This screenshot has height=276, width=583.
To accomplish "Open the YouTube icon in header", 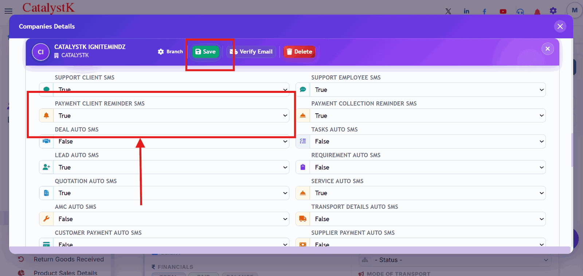I will [x=503, y=11].
